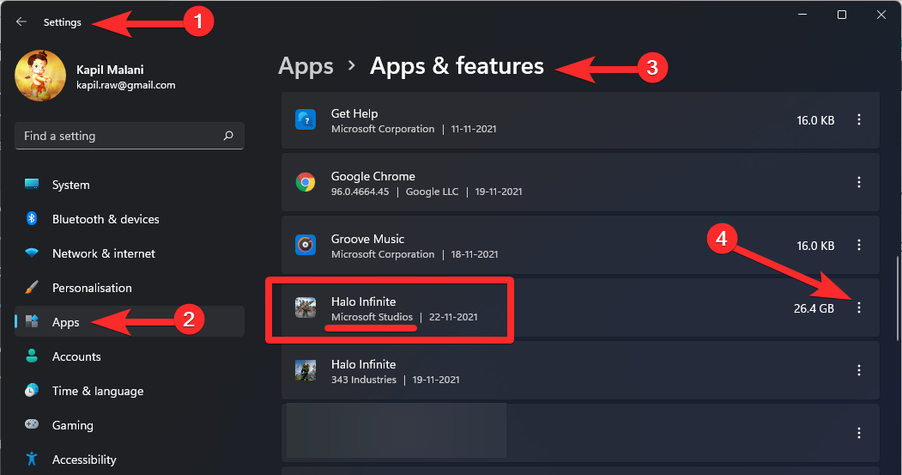Click the search magnifier icon
This screenshot has height=475, width=902.
[228, 136]
